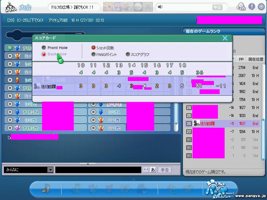
Task: Click the square button on the シニアB row
Action: coord(10,120)
